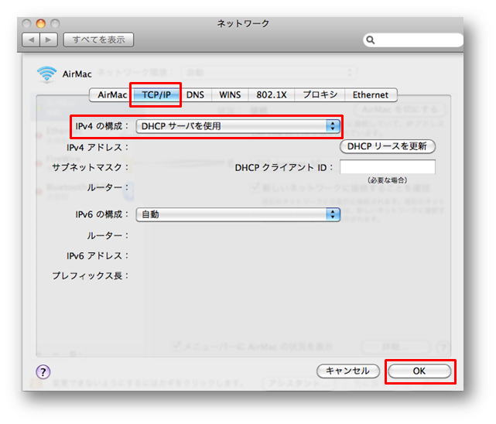
Task: Click the プレフィックス長 label
Action: pyautogui.click(x=91, y=275)
